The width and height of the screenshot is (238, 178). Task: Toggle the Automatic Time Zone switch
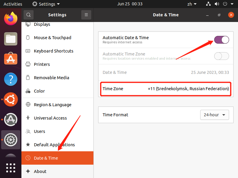tap(221, 56)
